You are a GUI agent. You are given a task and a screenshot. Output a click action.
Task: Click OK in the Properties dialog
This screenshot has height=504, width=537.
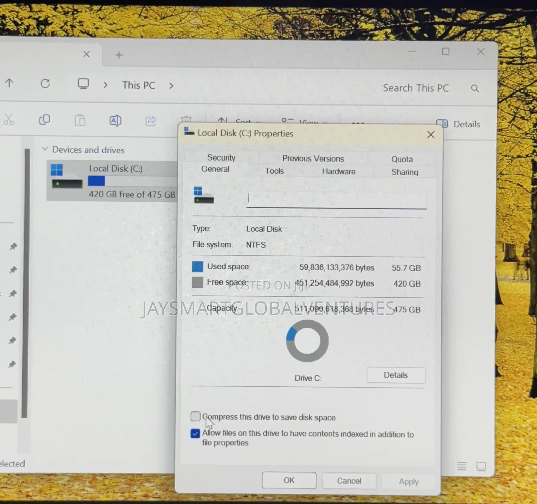coord(289,480)
